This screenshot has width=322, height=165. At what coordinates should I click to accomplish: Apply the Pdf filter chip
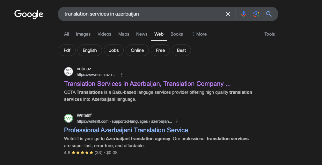coord(67,50)
